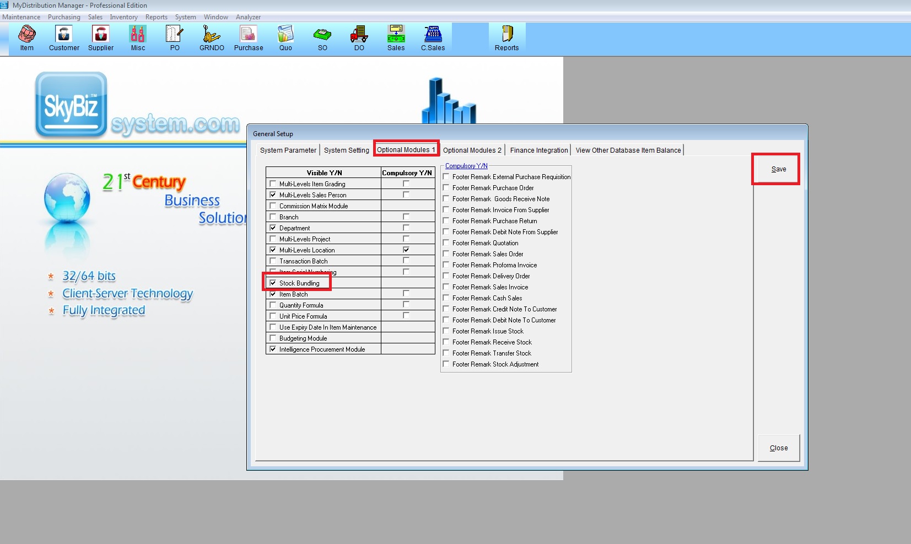Click the Close button in General Setup
The width and height of the screenshot is (911, 544).
(778, 448)
